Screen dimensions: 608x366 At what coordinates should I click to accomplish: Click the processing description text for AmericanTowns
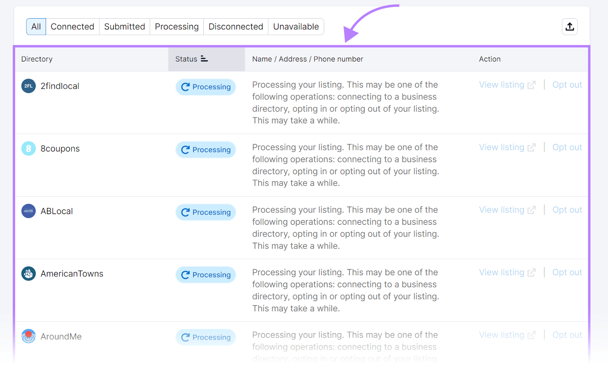point(345,290)
